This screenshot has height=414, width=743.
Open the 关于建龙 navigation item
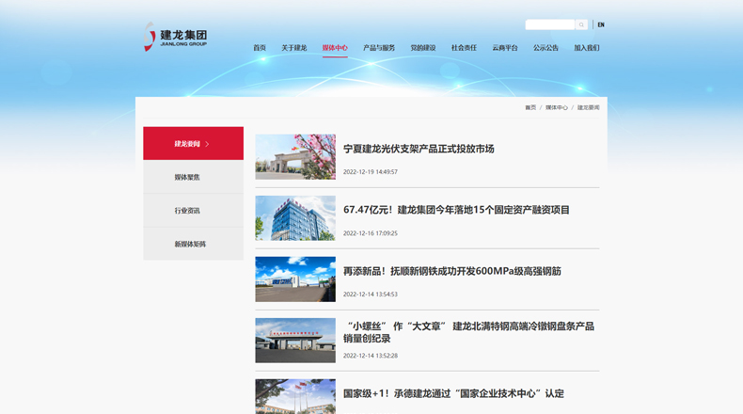pyautogui.click(x=294, y=48)
